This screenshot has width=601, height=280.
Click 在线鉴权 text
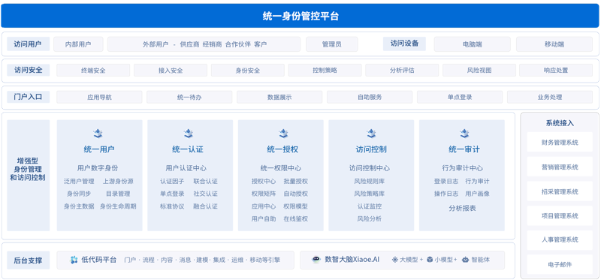point(295,218)
